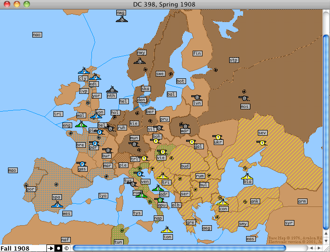Viewport: 330px width, 252px height.
Task: Select the German army above lvn
Action: 197,97
